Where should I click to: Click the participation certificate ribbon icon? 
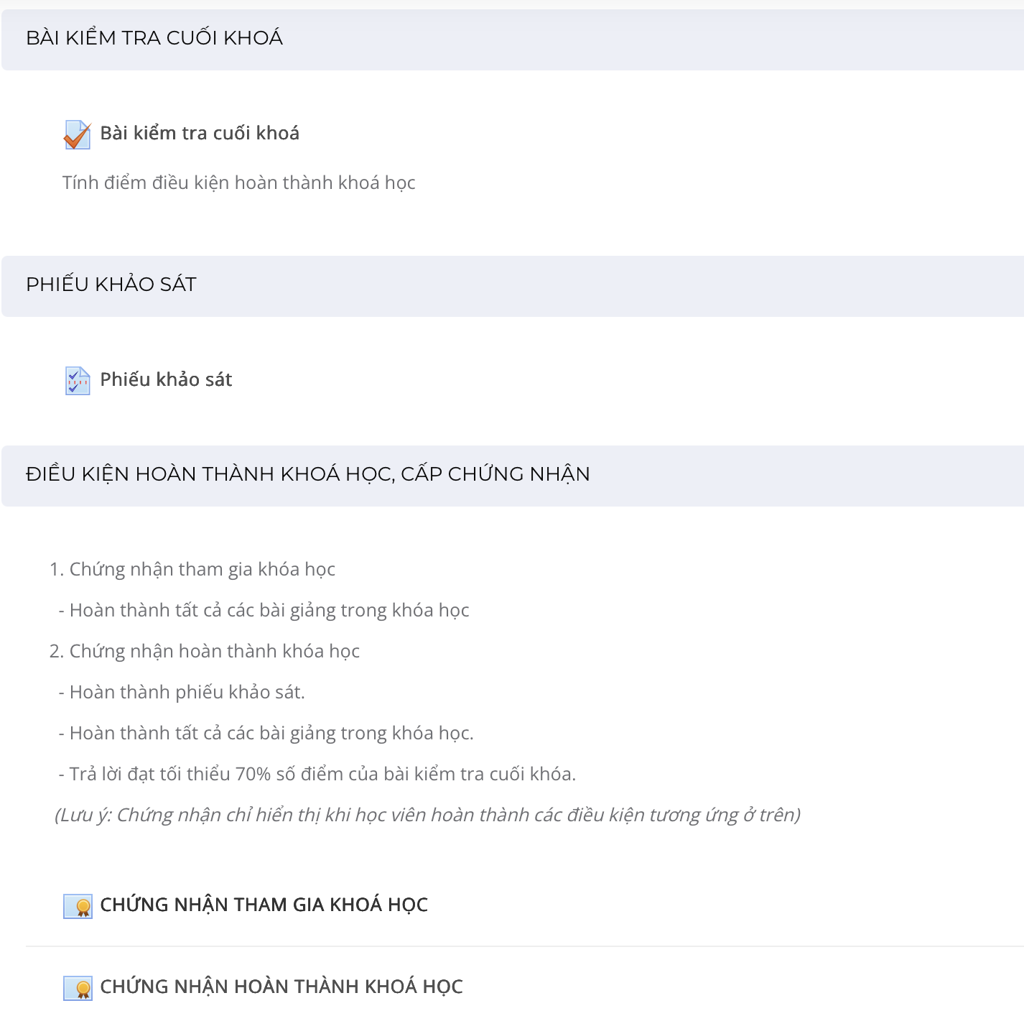(78, 906)
